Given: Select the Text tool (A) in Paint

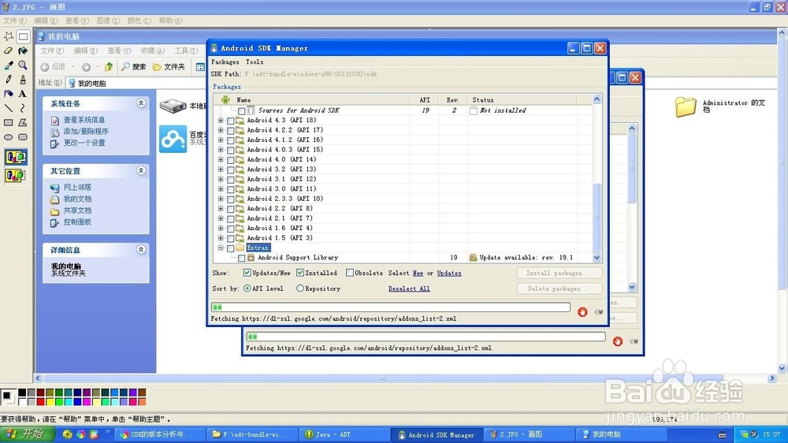Looking at the screenshot, I should coord(23,94).
